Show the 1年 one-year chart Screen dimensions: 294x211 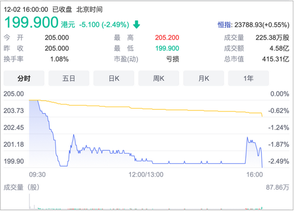click(249, 78)
